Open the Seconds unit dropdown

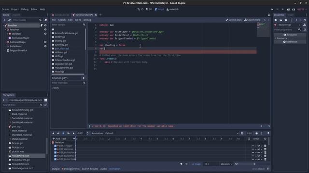click(226, 164)
